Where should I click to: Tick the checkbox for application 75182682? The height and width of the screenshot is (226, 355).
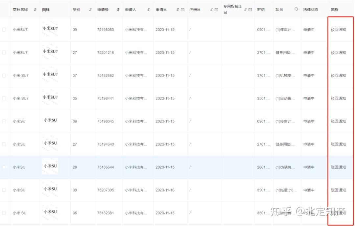[4, 75]
